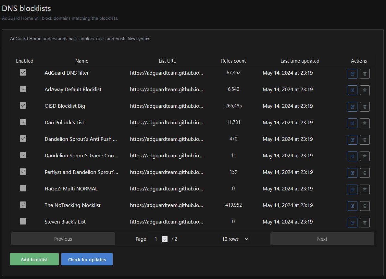This screenshot has width=386, height=279.
Task: Enable HaGeZi Multi NORMAL blocklist
Action: click(23, 188)
